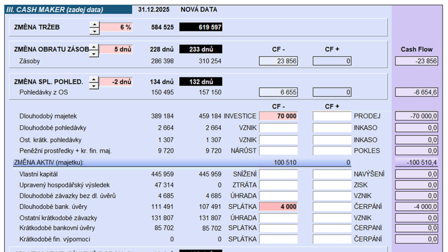The width and height of the screenshot is (448, 252).
Task: Click the SNÍŽENÍ field for Vlastní kapitál
Action: click(278, 174)
